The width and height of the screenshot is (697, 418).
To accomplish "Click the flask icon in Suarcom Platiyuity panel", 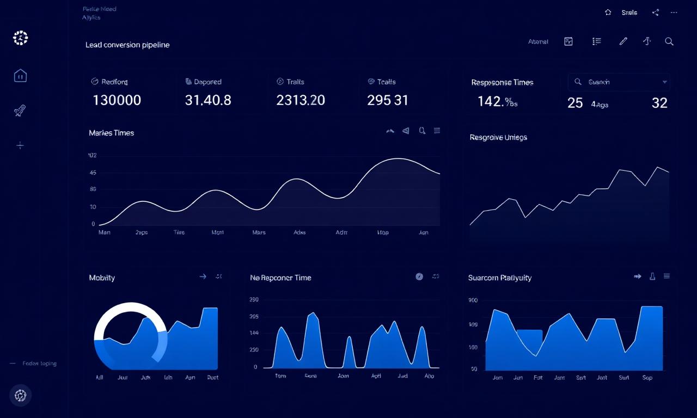I will [x=652, y=276].
